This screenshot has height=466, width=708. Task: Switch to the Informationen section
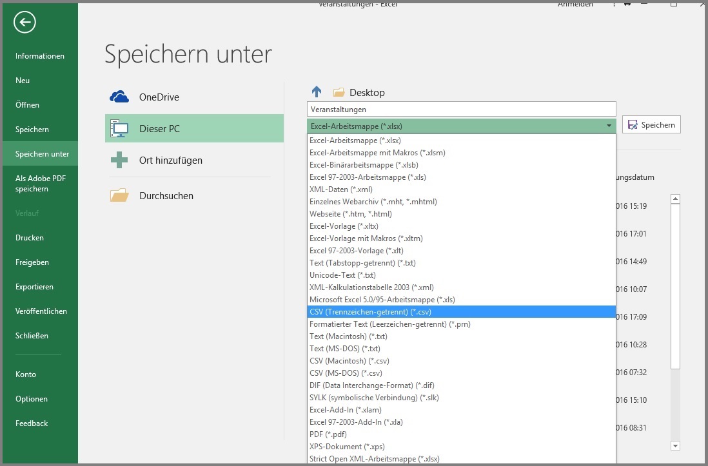tap(39, 55)
